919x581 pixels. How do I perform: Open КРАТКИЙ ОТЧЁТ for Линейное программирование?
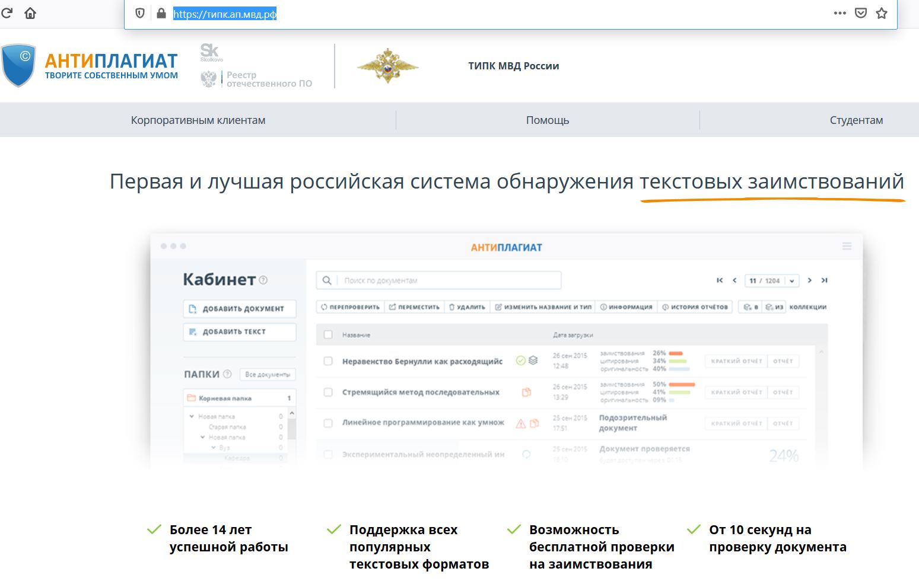click(x=736, y=423)
